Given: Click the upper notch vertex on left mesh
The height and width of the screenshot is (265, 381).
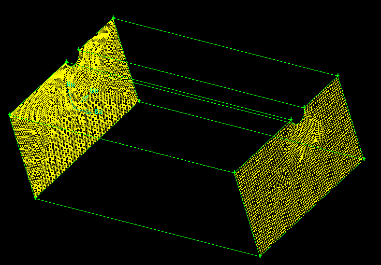Looking at the screenshot, I should (79, 49).
